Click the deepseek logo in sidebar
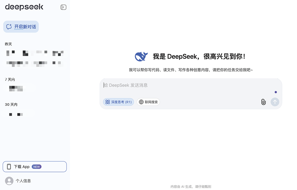Image resolution: width=297 pixels, height=190 pixels. pos(24,7)
